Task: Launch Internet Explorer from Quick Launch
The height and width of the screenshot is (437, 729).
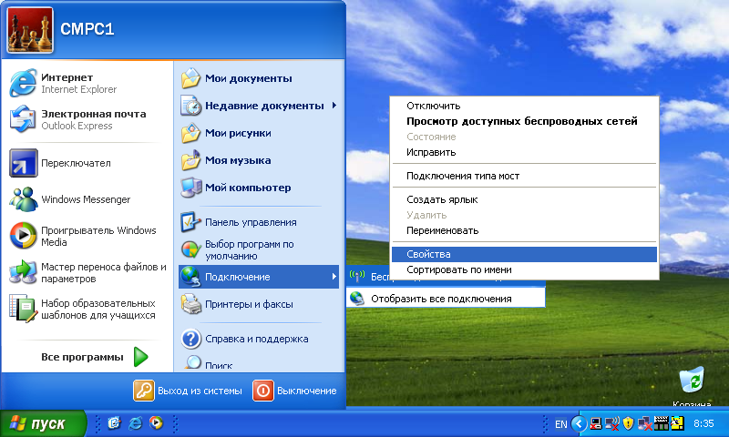Action: [x=136, y=423]
